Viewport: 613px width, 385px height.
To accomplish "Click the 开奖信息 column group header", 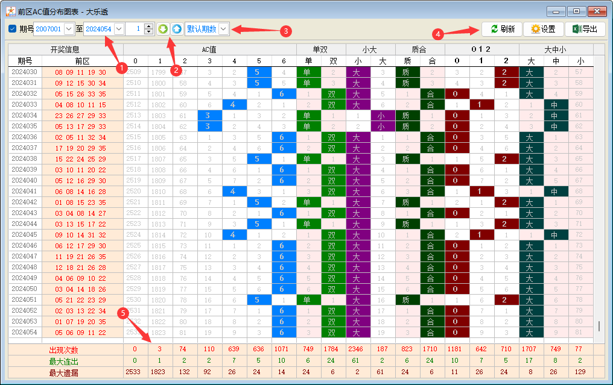I will (x=65, y=49).
